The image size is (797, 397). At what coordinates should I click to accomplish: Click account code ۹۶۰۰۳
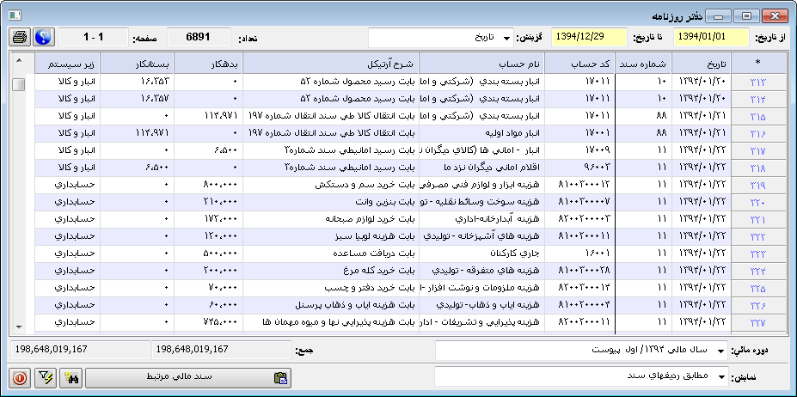[x=598, y=168]
